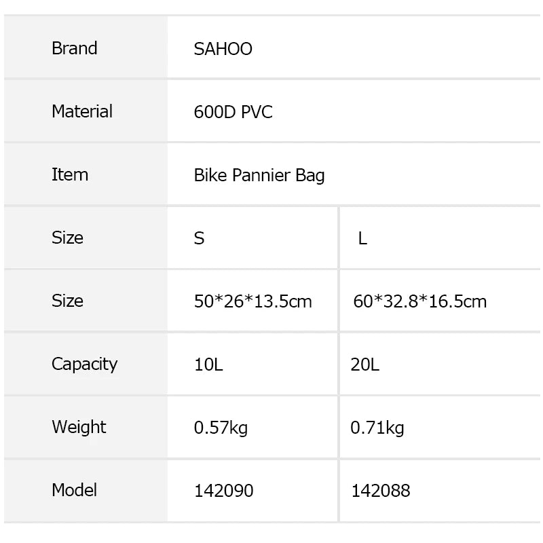Select the 20L capacity value
543x543 pixels.
coord(365,364)
